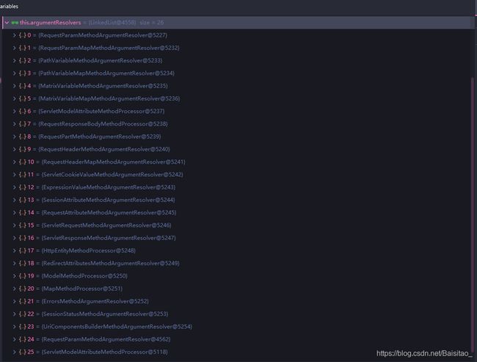Select ErrorsMethodArgumentResolver@5252 text
The height and width of the screenshot is (362, 477).
(x=95, y=301)
